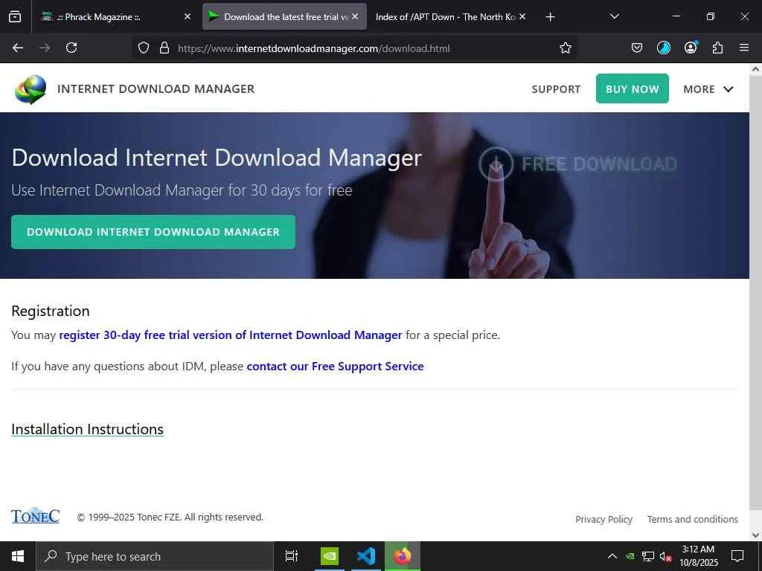Screen dimensions: 762x571
Task: Click the Internet Download Manager globe logo
Action: click(30, 89)
